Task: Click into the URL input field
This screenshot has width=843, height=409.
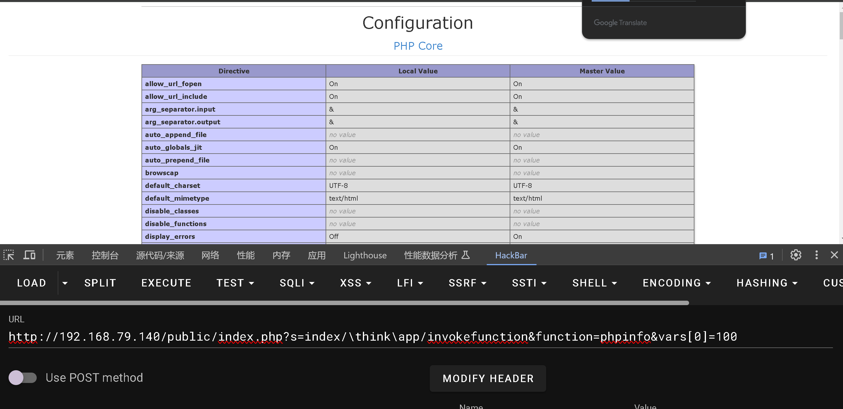Action: coord(419,337)
